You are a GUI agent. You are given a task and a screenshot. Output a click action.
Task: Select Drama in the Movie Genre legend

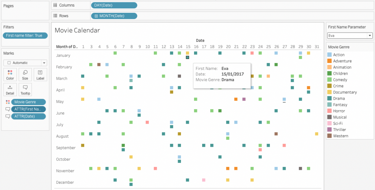[338, 98]
